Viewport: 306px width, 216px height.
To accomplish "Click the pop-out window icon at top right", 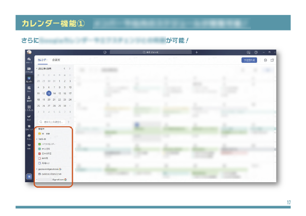I will [x=272, y=60].
